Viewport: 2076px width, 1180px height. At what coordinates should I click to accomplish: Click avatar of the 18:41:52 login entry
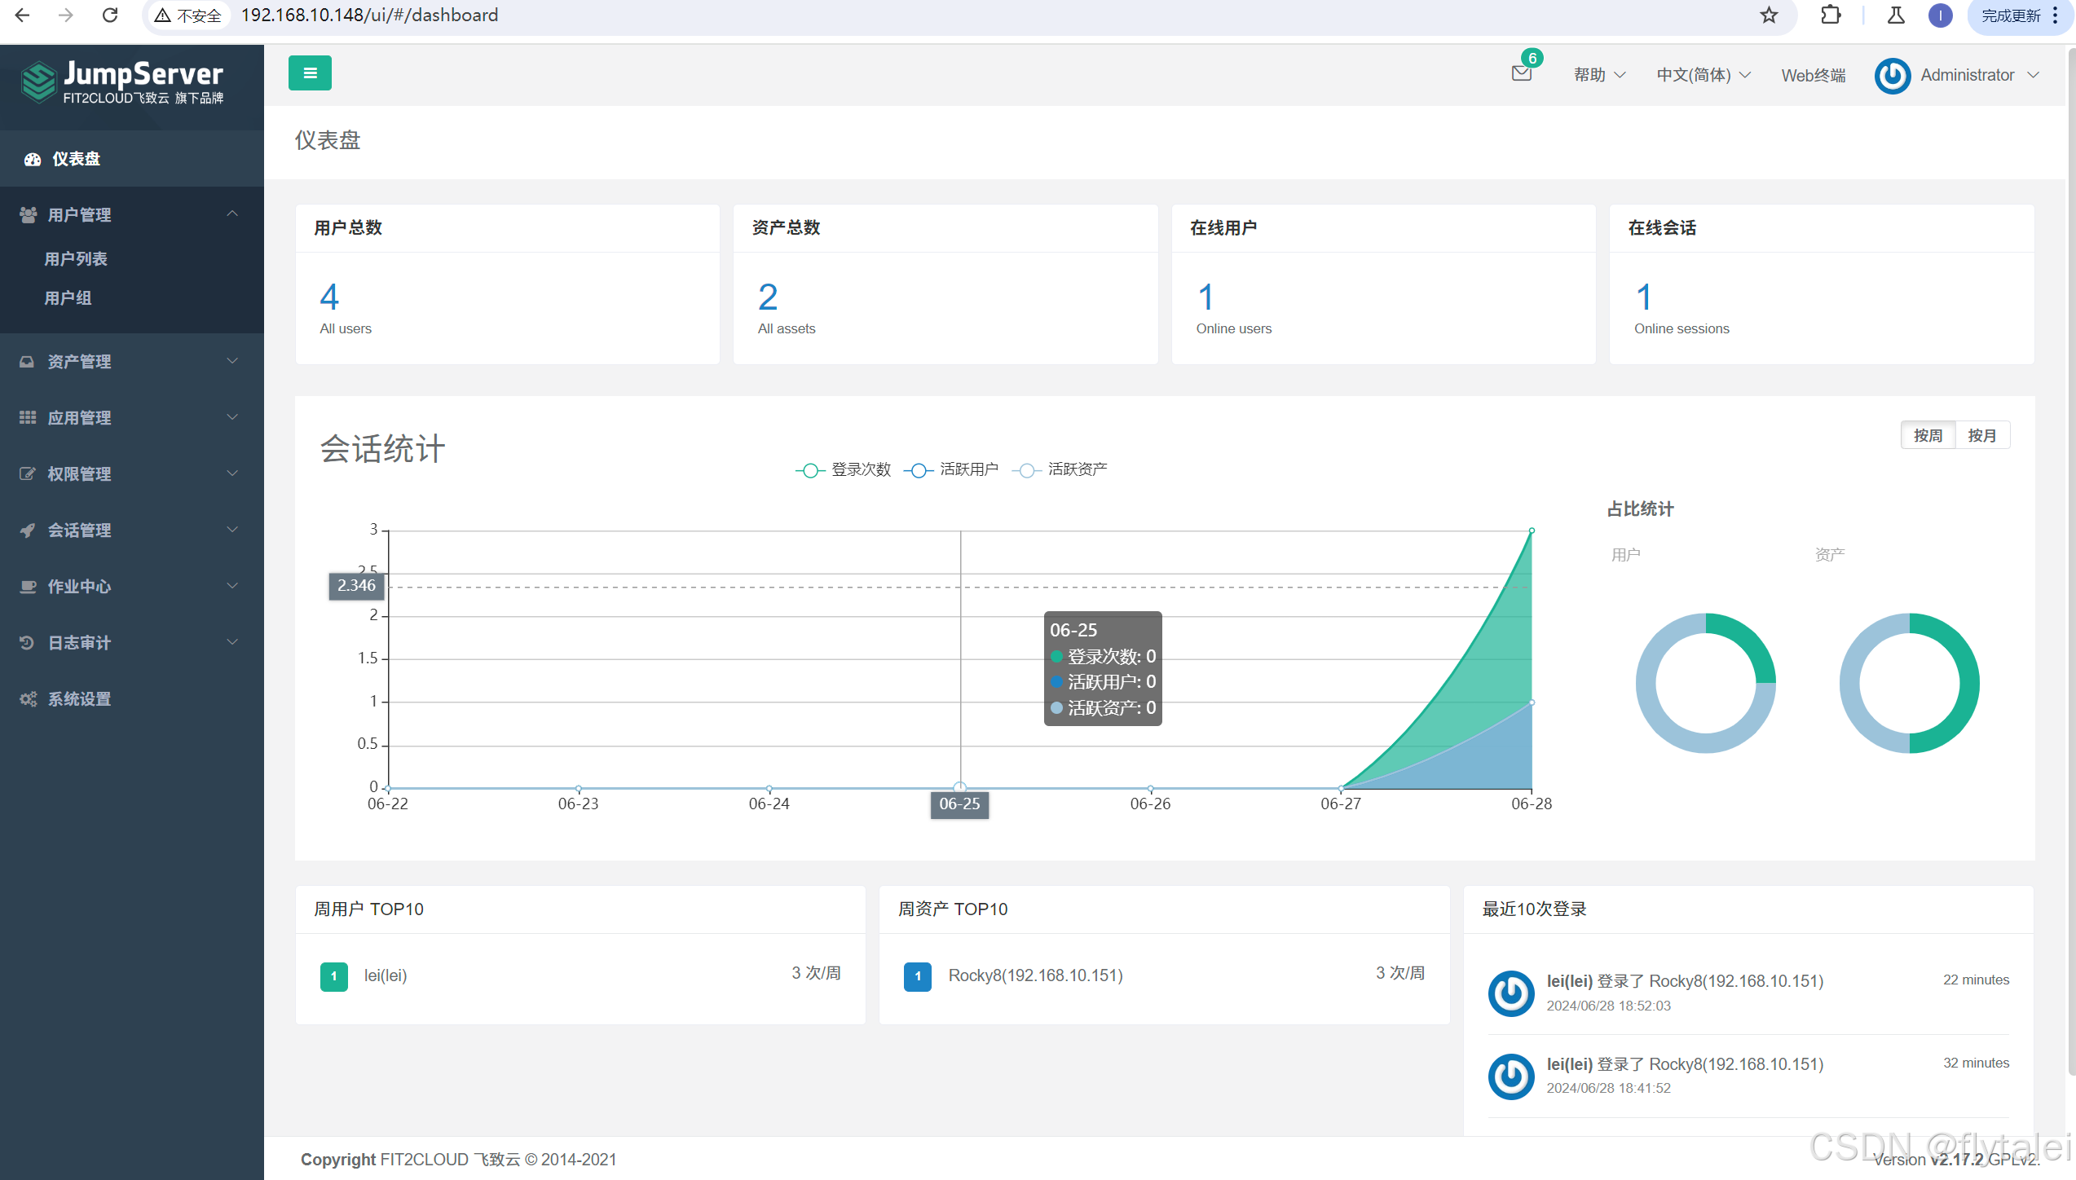[x=1511, y=1076]
